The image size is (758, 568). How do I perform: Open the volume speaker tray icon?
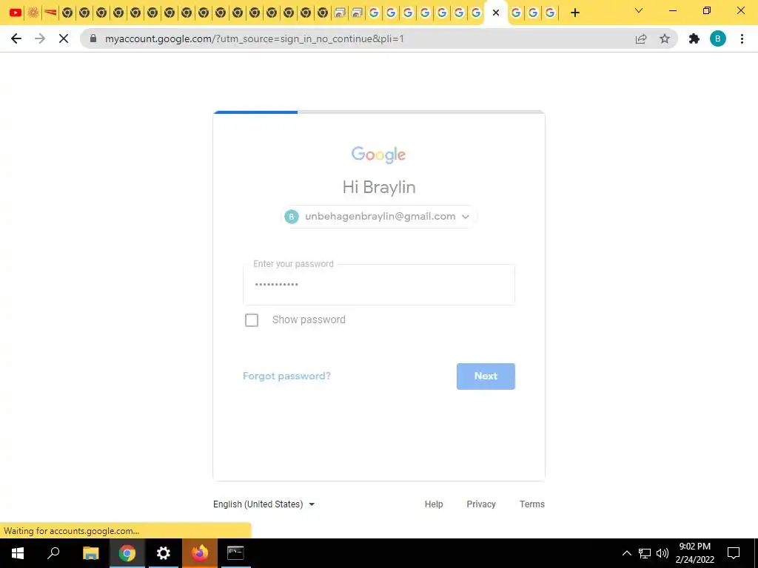(x=663, y=553)
